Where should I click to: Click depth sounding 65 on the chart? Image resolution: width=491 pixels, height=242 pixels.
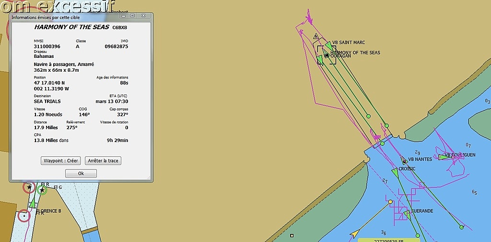pyautogui.click(x=475, y=192)
